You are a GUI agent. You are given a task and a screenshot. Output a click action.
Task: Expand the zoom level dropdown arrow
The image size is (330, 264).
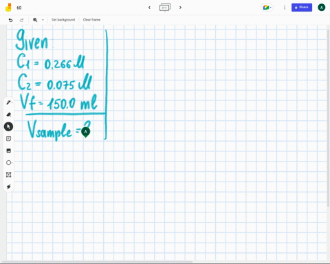tap(43, 20)
